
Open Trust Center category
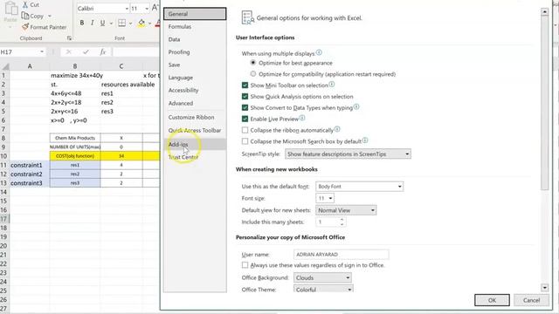pyautogui.click(x=195, y=157)
